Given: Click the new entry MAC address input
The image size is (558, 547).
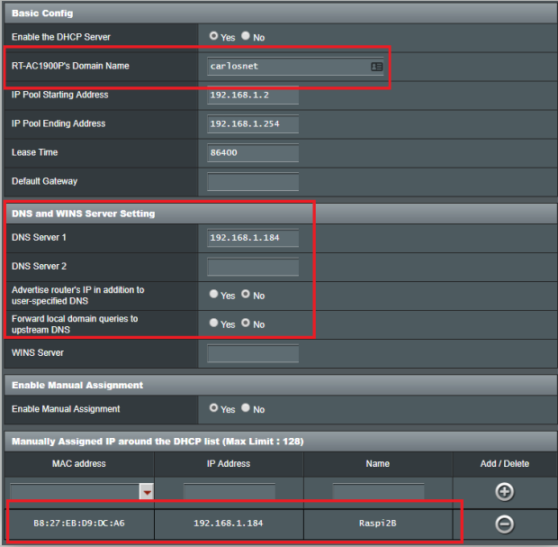Looking at the screenshot, I should click(75, 492).
